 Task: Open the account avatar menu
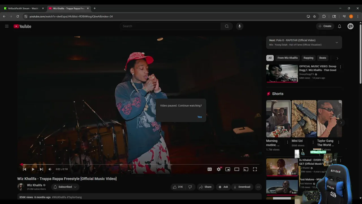click(350, 26)
